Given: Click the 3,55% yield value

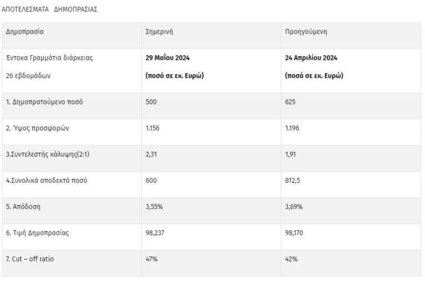Looking at the screenshot, I should tap(153, 207).
